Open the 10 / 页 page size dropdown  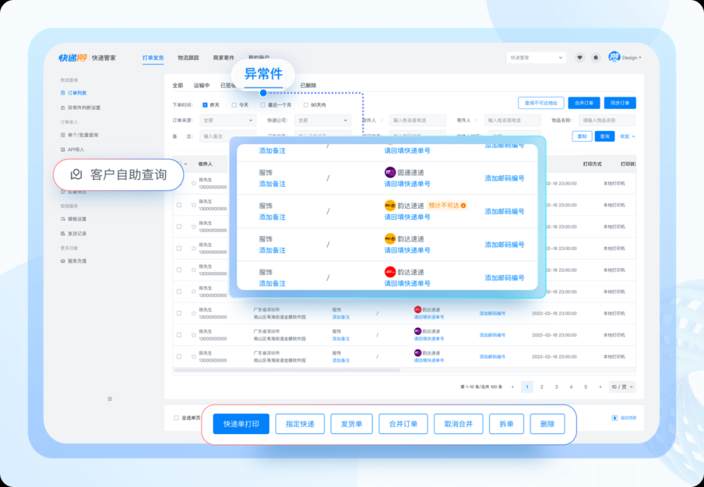(x=623, y=387)
